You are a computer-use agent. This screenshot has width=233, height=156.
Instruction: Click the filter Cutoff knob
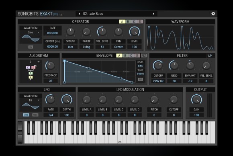[158, 66]
